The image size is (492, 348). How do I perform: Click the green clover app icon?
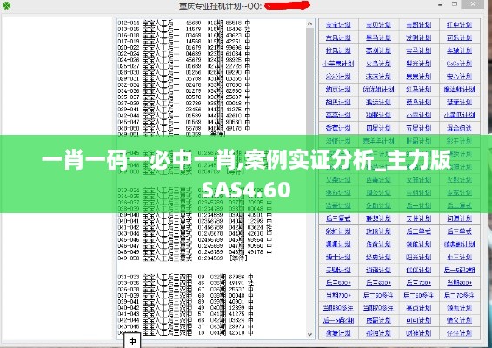click(6, 5)
